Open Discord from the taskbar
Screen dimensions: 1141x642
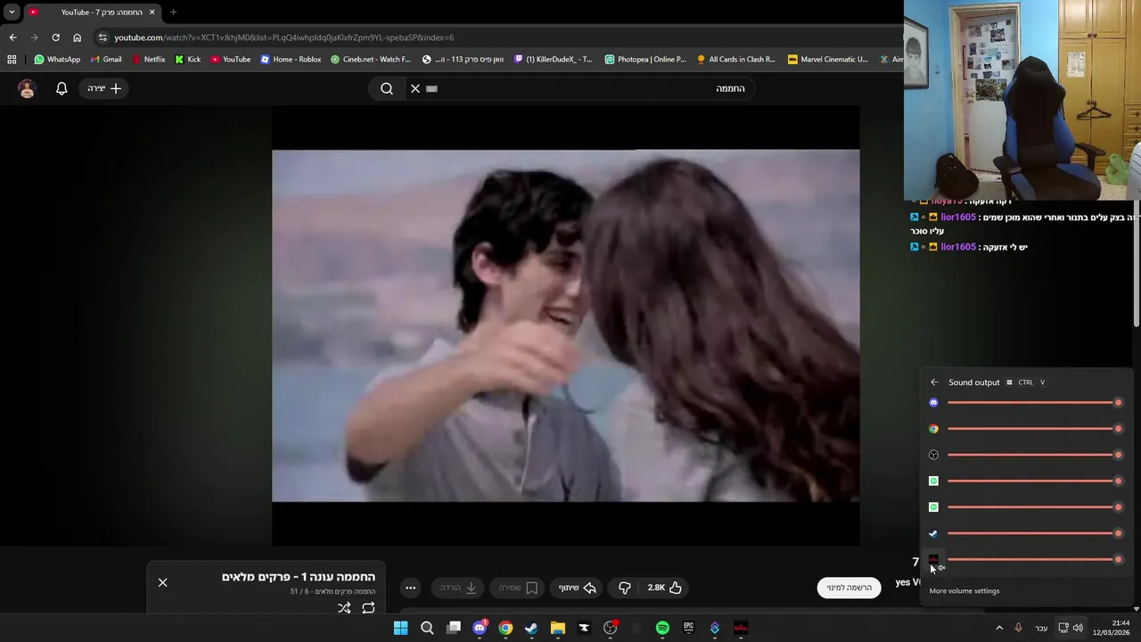(480, 628)
